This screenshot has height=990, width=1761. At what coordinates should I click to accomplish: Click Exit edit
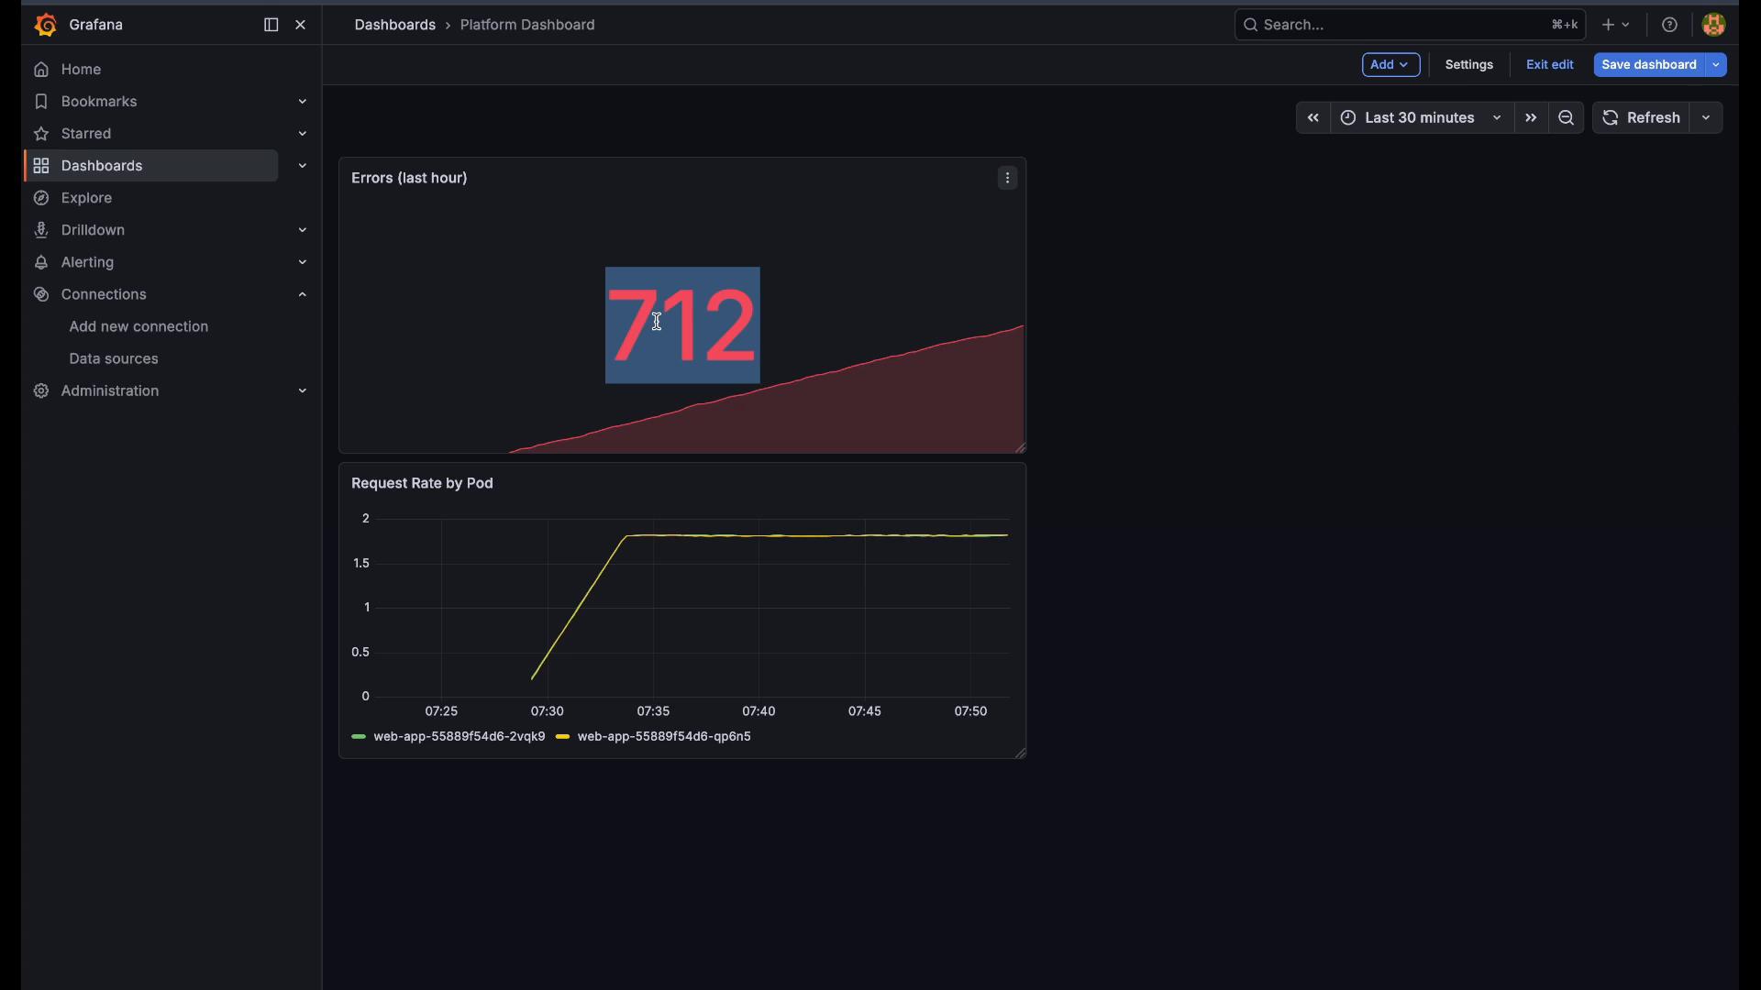tap(1549, 64)
